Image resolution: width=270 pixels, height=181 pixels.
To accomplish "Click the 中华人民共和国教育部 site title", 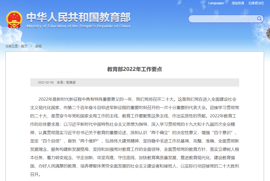I will [79, 17].
